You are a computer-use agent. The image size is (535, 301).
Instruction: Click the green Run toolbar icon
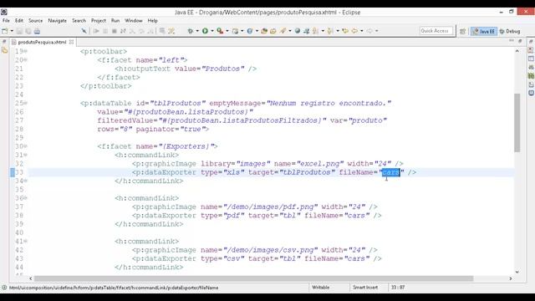click(205, 31)
